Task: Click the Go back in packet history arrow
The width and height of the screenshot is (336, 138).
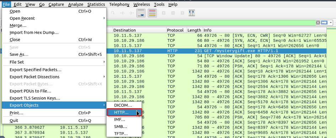Action: (122, 13)
